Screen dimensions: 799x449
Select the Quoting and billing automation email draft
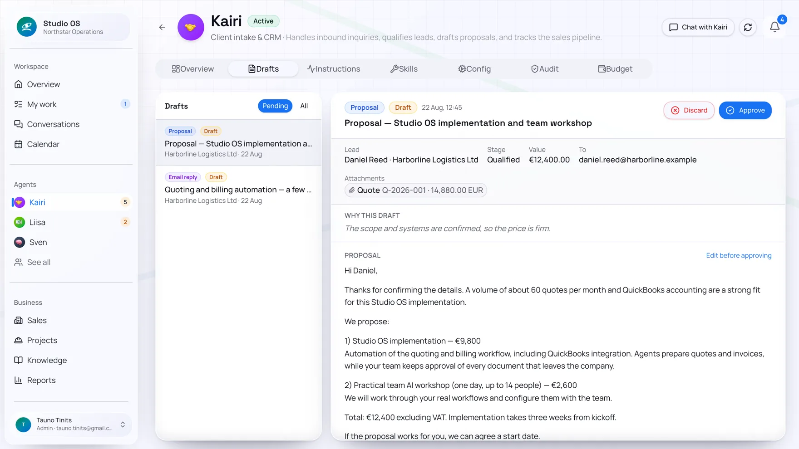pyautogui.click(x=239, y=189)
